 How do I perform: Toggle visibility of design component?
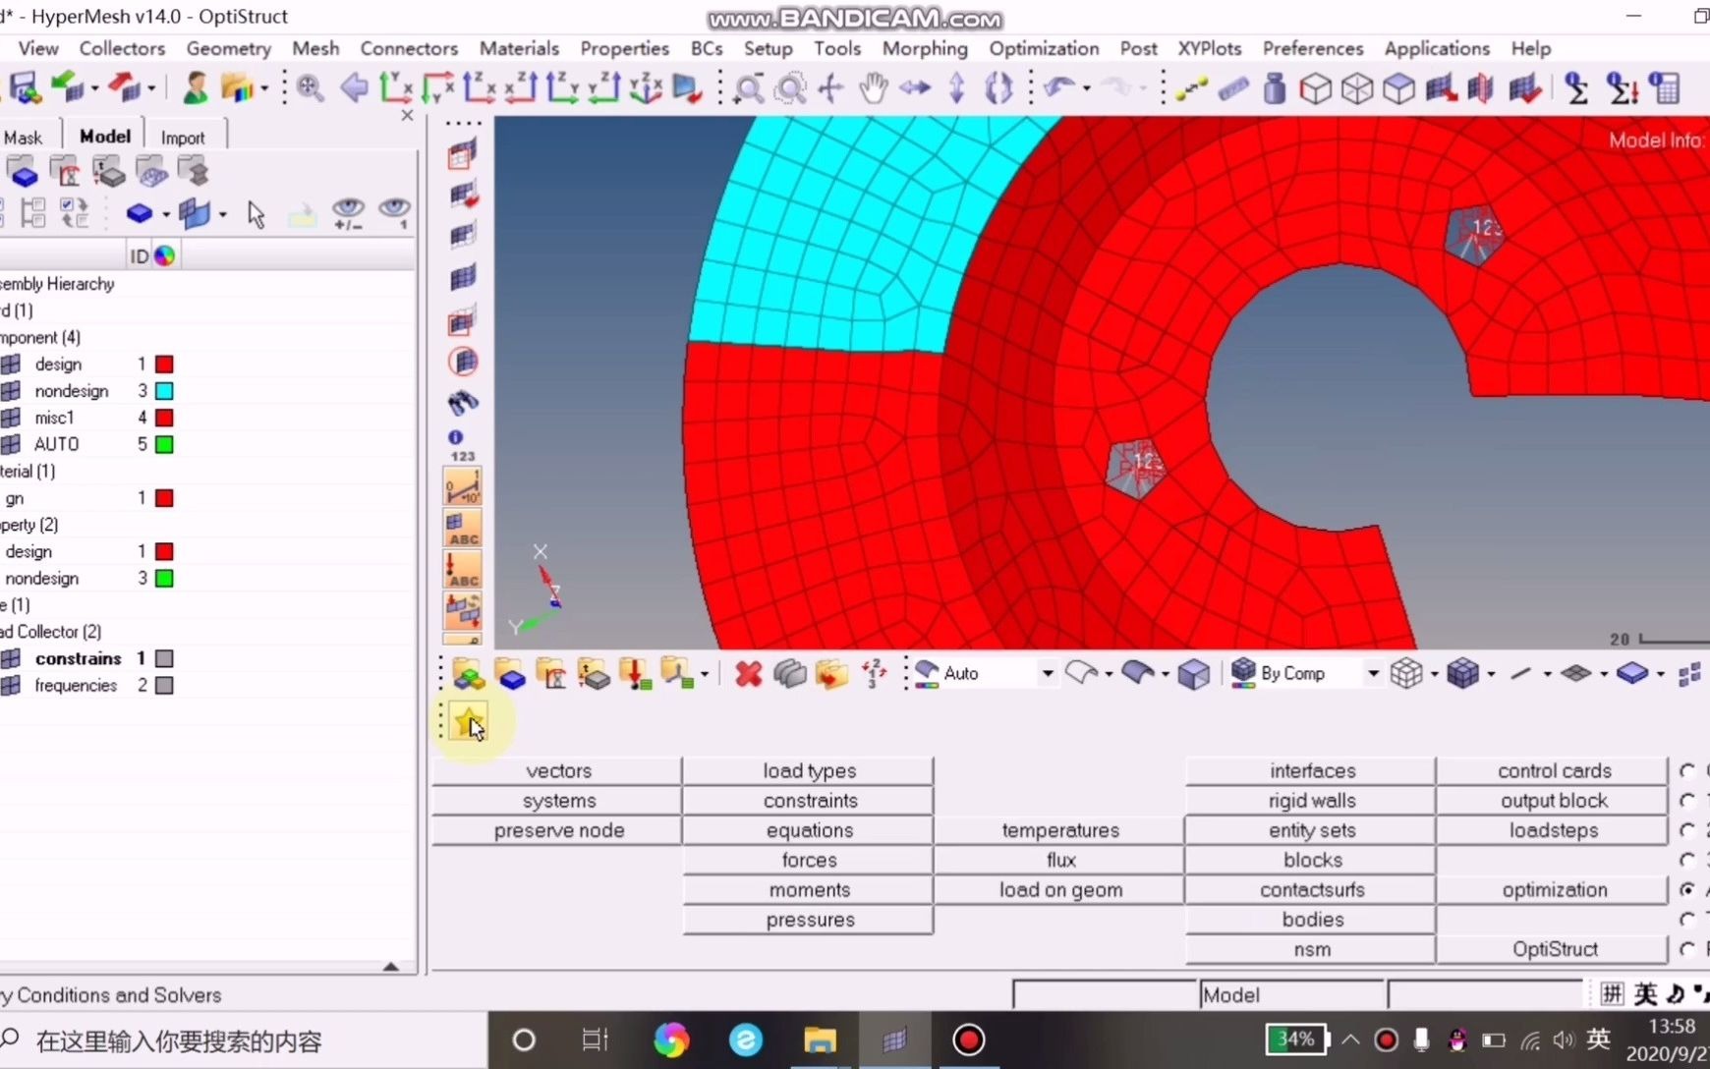click(12, 365)
